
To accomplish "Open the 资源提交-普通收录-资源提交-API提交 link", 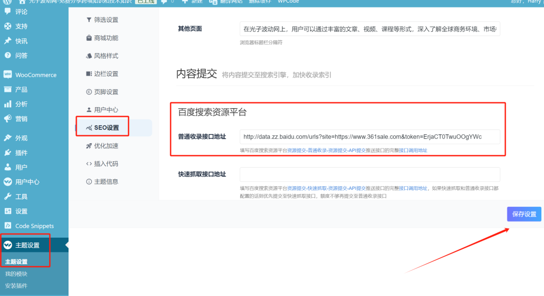I will click(327, 151).
